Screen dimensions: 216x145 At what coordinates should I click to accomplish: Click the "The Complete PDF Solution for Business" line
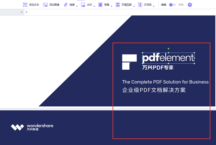click(x=165, y=82)
